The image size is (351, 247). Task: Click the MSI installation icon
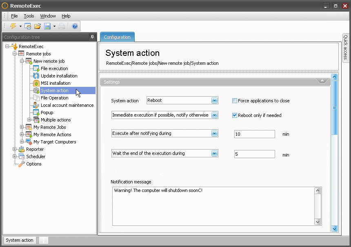[x=36, y=83]
